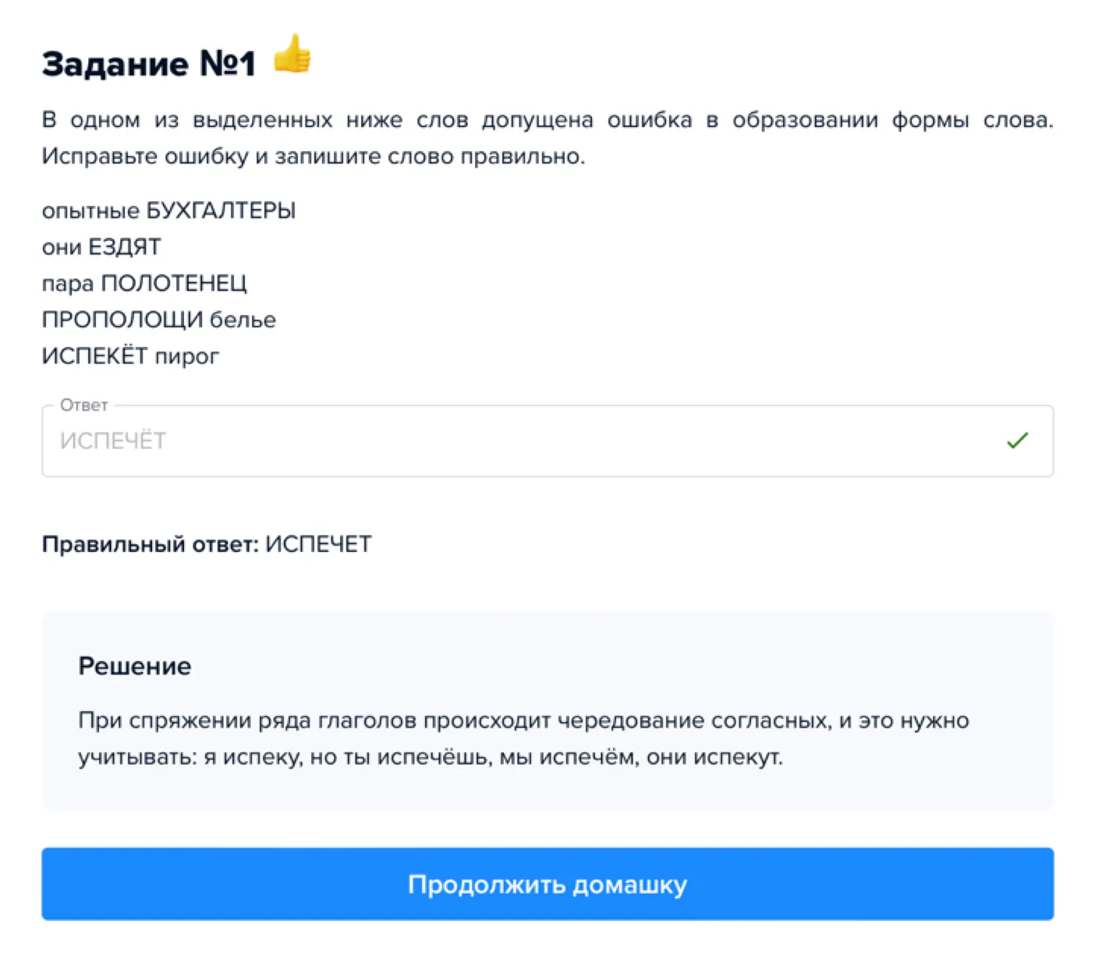Click the correct answer ИСПЕЧЕТ text
Screen dimensions: 1095x966
[x=318, y=544]
